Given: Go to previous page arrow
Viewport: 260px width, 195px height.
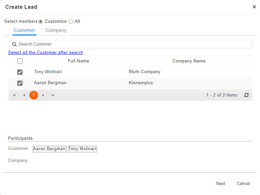Looking at the screenshot, I should coord(24,95).
